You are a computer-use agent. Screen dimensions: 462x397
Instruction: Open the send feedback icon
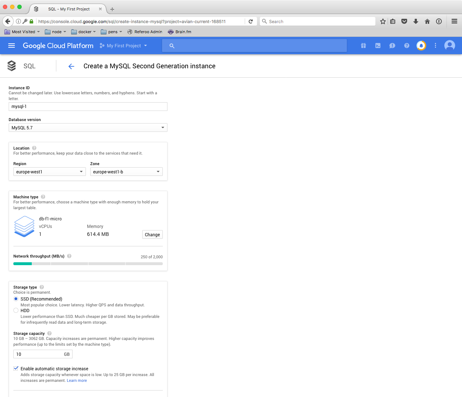(x=392, y=46)
